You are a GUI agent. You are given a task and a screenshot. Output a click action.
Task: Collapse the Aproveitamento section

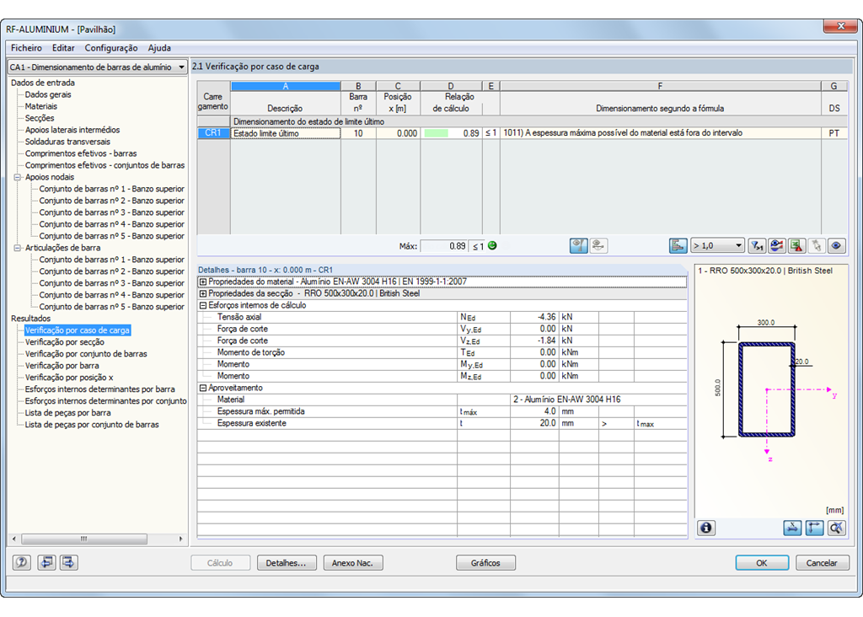[x=202, y=388]
